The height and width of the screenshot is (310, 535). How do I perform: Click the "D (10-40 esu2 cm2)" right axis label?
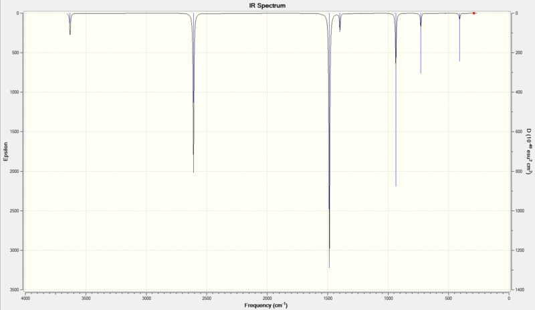coord(528,151)
